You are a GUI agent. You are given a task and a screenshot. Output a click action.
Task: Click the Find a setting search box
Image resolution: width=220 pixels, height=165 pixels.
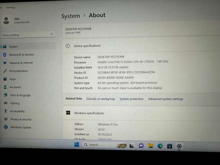coord(28,35)
